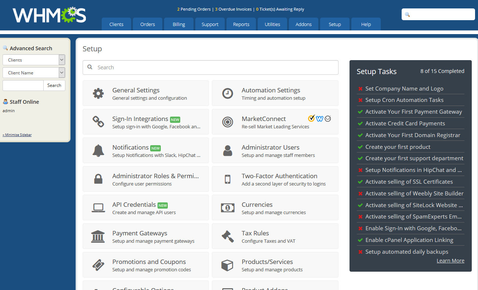Screen dimensions: 478x290
Task: Click the WHMCS logo
Action: click(x=49, y=15)
